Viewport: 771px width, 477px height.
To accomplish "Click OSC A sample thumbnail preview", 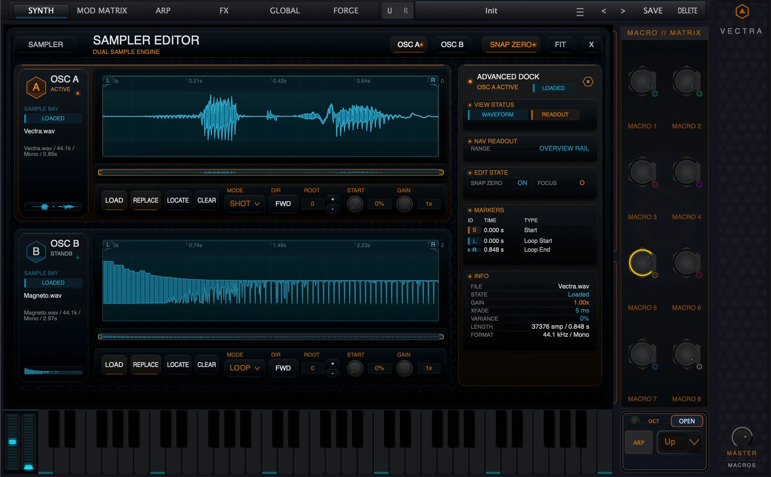I will point(53,207).
